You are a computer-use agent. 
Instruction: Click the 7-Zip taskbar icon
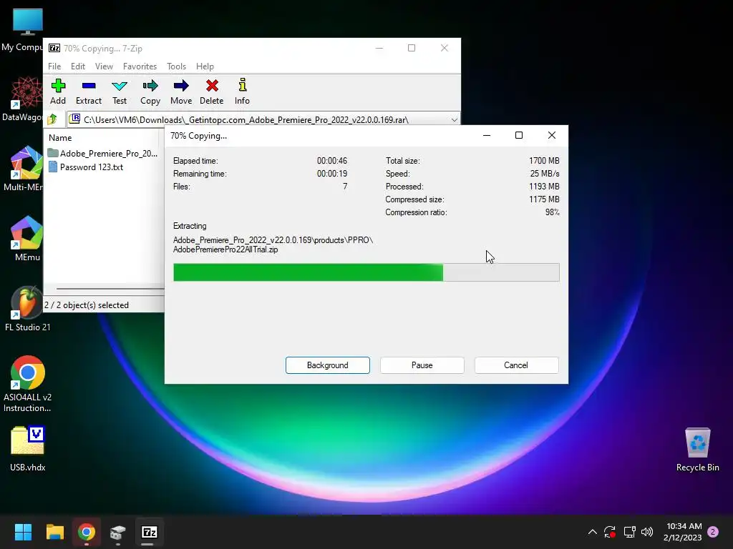pos(149,532)
